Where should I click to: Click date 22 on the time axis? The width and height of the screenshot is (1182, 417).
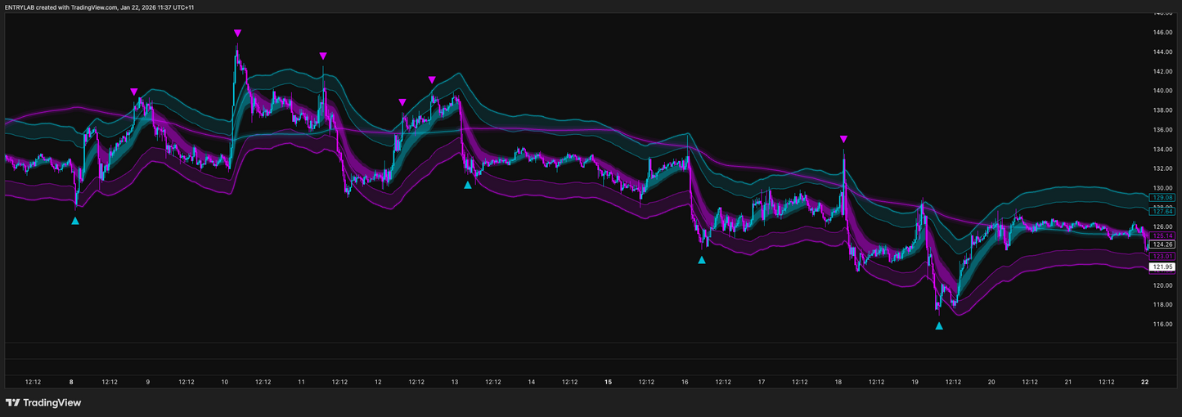(x=1144, y=382)
